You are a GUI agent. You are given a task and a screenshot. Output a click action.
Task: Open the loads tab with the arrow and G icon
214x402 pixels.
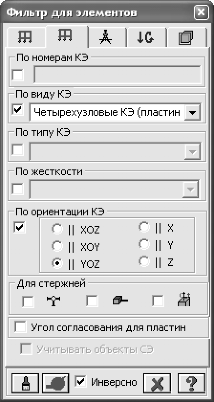pyautogui.click(x=145, y=38)
